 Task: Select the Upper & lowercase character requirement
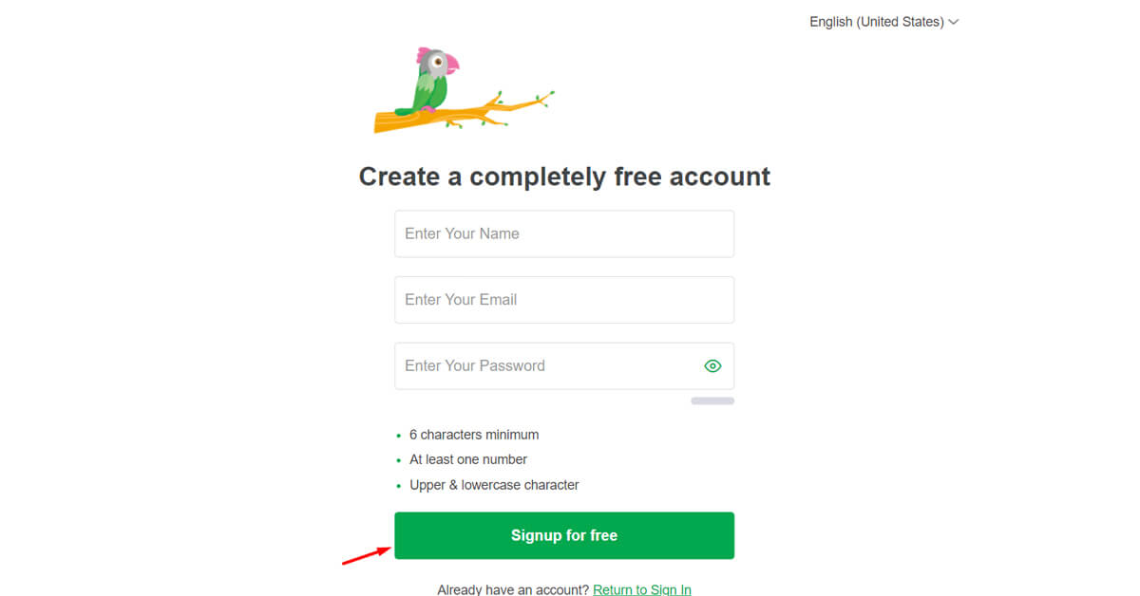click(x=494, y=485)
